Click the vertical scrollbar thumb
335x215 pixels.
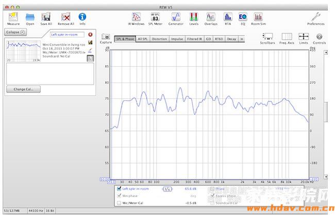(326, 112)
